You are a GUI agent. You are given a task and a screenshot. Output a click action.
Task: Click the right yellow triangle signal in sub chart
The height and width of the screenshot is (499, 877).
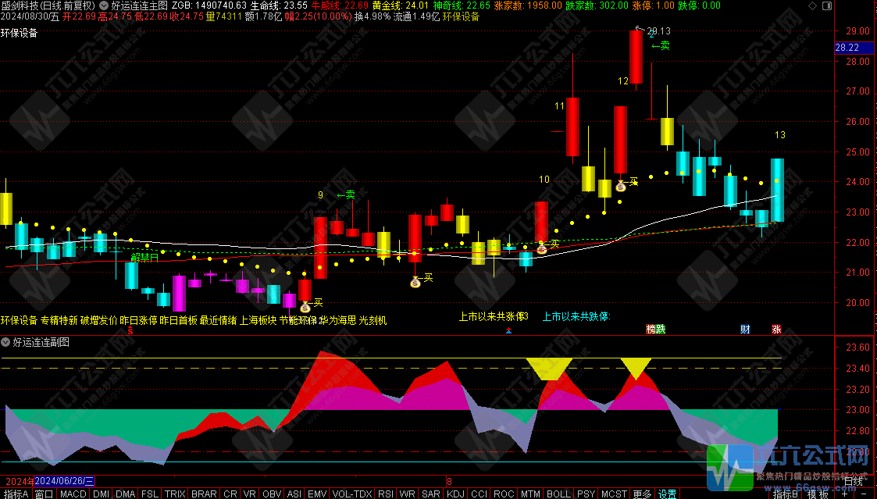[x=636, y=369]
